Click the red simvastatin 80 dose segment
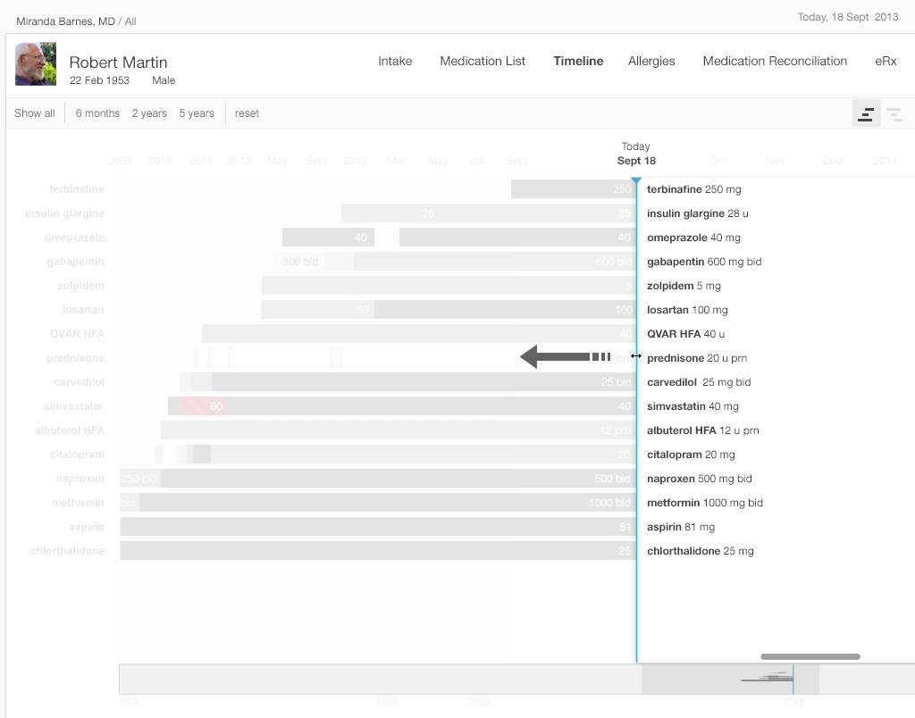The image size is (915, 718). (x=204, y=406)
